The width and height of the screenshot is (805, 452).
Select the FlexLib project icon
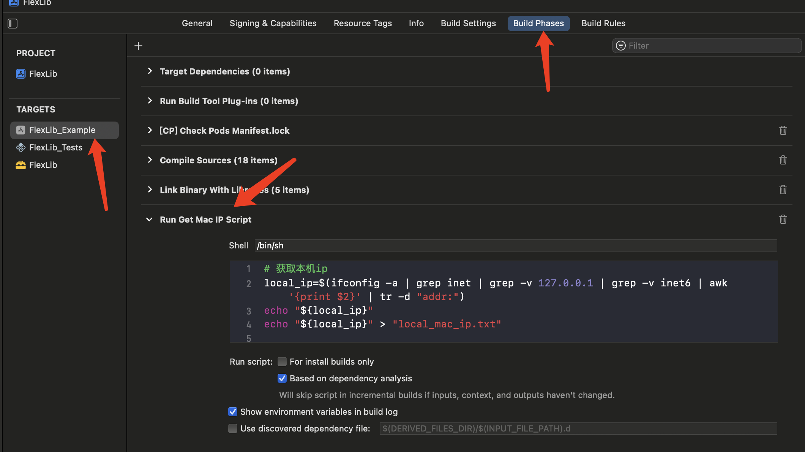click(21, 74)
